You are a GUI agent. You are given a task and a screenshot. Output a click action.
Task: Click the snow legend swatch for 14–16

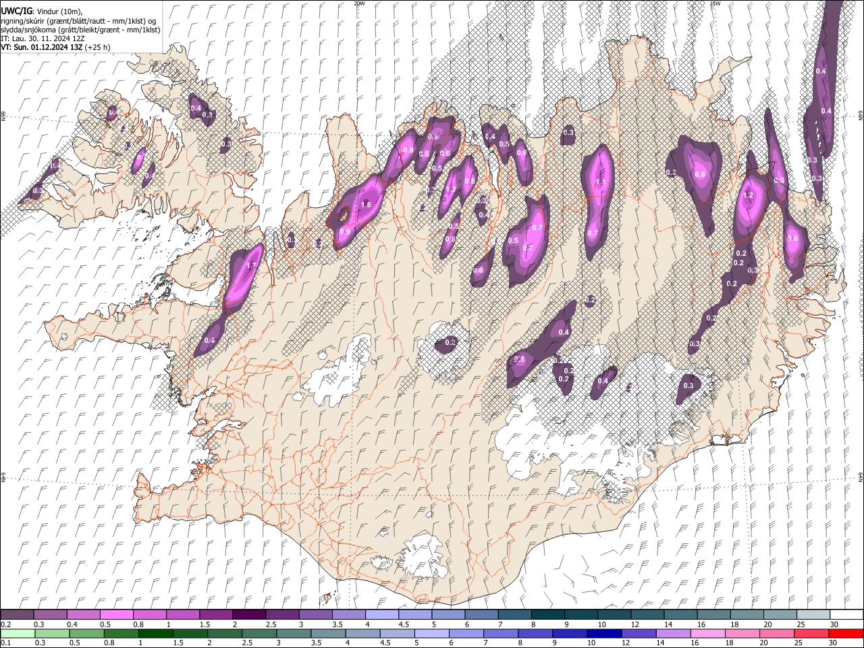pyautogui.click(x=680, y=615)
